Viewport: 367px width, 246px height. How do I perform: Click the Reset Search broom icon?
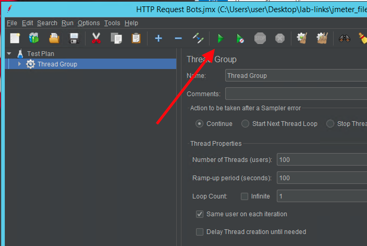click(x=363, y=38)
